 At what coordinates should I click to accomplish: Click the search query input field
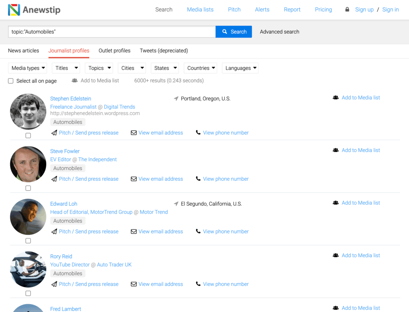112,32
